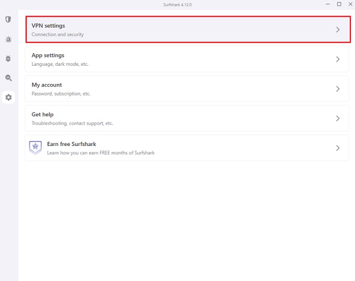The image size is (355, 281).
Task: Click the Earn free Surfshark star badge icon
Action: (x=35, y=148)
